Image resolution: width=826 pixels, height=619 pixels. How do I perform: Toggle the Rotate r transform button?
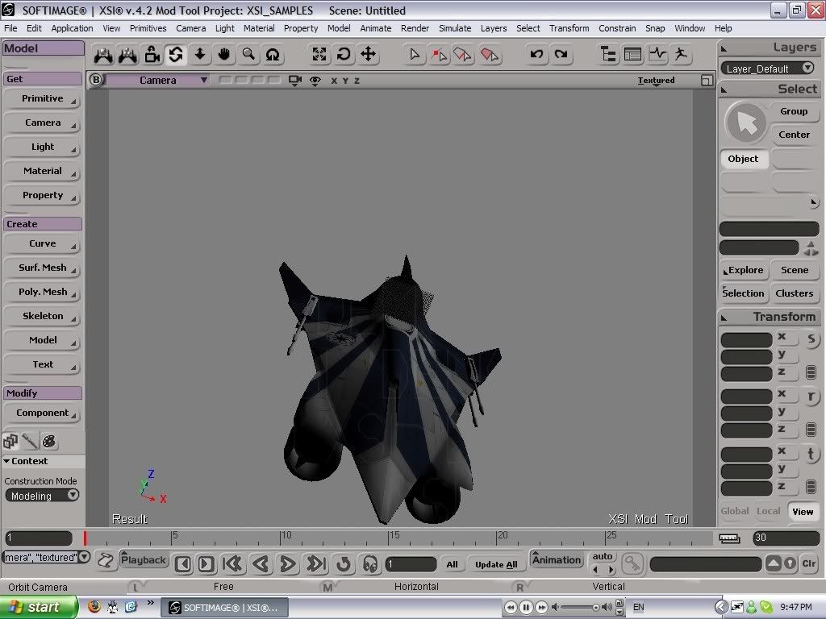tap(811, 397)
